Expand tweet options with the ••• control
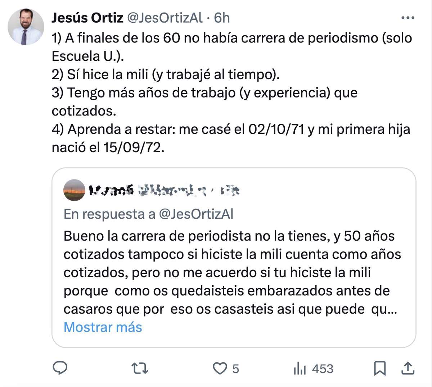 coord(409,17)
